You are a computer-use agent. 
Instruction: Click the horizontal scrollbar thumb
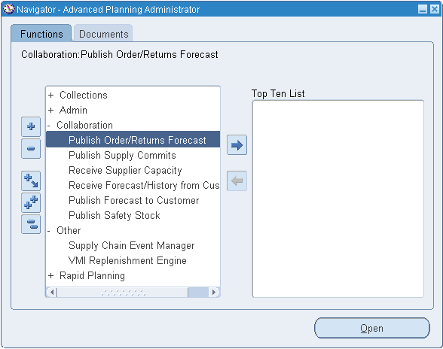click(123, 293)
